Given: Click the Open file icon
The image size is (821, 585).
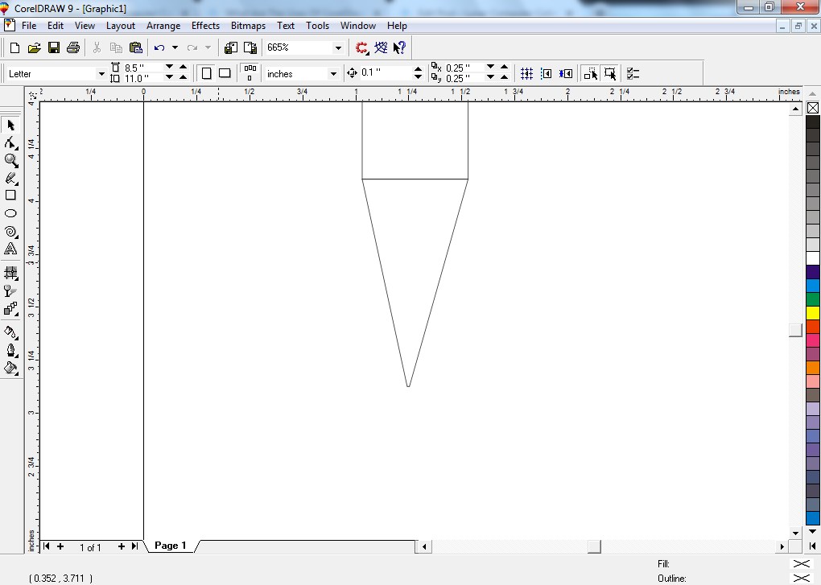Looking at the screenshot, I should [x=34, y=47].
